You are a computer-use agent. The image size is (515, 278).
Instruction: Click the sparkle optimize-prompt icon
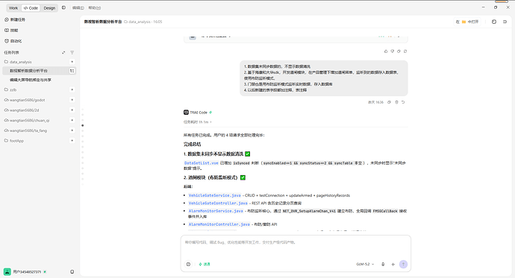(393, 265)
